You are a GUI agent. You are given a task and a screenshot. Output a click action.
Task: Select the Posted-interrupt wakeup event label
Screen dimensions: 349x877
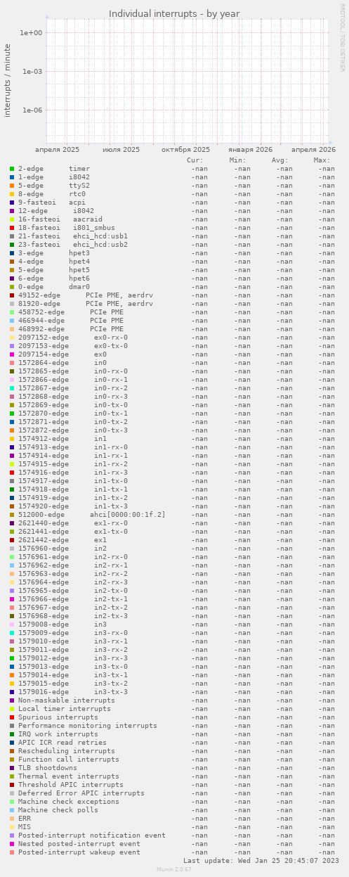tap(79, 852)
